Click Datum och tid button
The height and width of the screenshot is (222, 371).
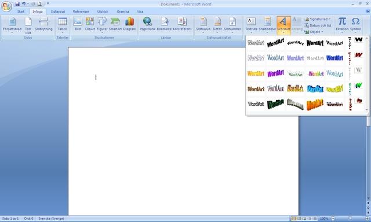(x=318, y=25)
